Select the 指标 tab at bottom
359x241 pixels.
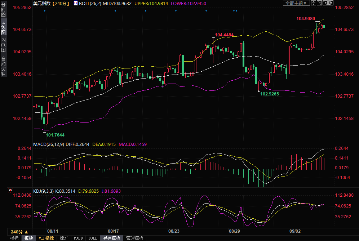[14, 238]
